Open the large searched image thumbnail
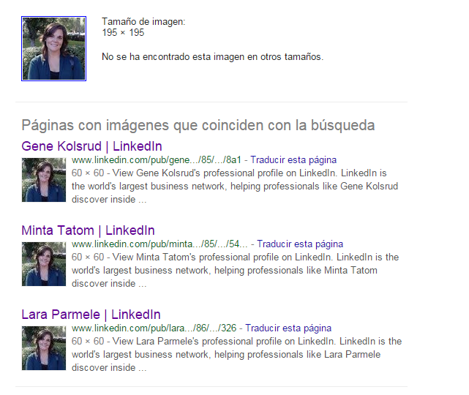Image resolution: width=469 pixels, height=395 pixels. (54, 48)
